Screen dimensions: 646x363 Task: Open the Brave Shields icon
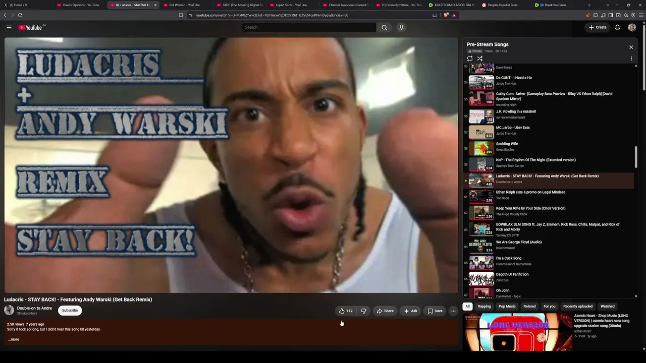tap(446, 15)
